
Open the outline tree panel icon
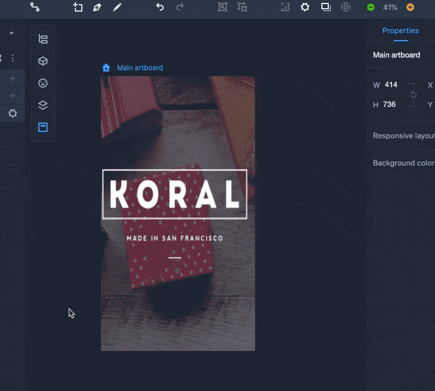(43, 39)
